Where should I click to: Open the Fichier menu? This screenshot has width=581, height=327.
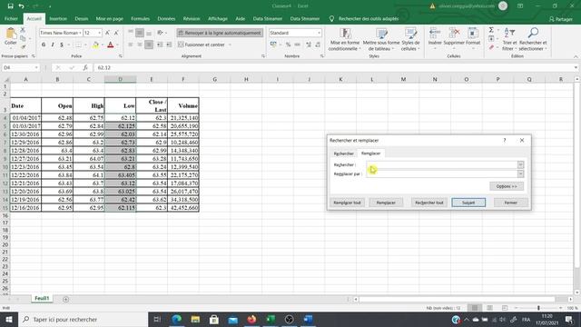11,18
